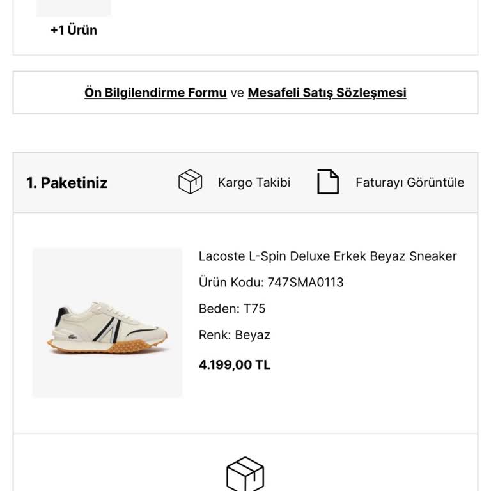Open the Lacoste sneaker product image
The height and width of the screenshot is (491, 491).
tap(107, 323)
